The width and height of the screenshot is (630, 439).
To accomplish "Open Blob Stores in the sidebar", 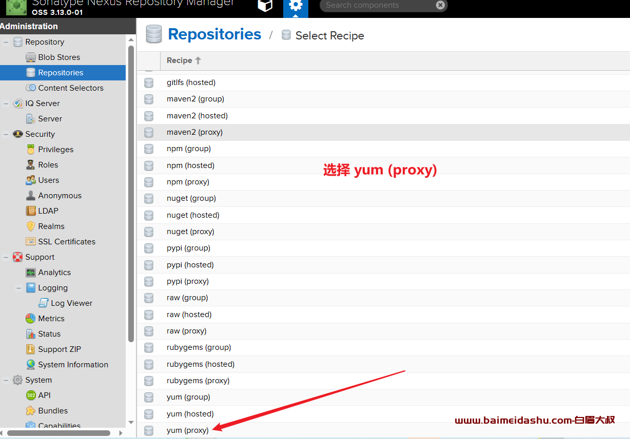I will (59, 57).
